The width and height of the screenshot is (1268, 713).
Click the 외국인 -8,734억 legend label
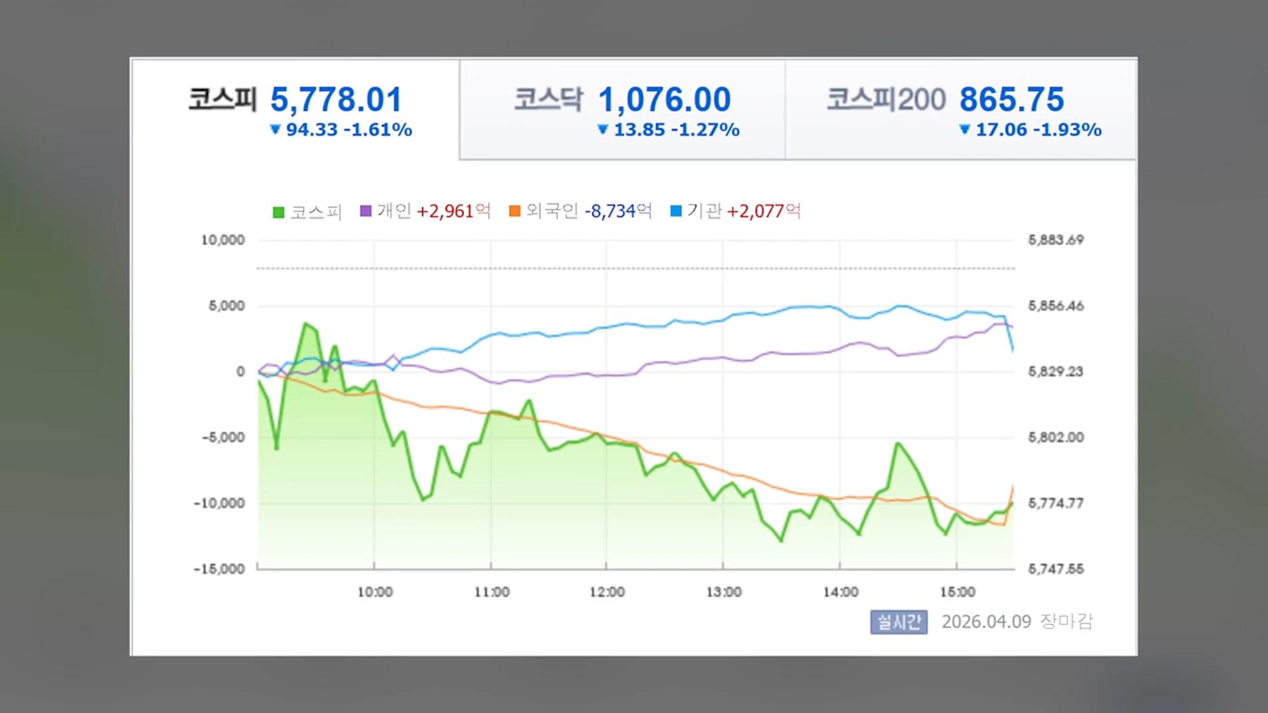(x=589, y=211)
